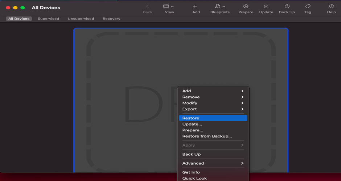Switch to the Unsupervised filter tab
The height and width of the screenshot is (181, 341).
tap(81, 19)
